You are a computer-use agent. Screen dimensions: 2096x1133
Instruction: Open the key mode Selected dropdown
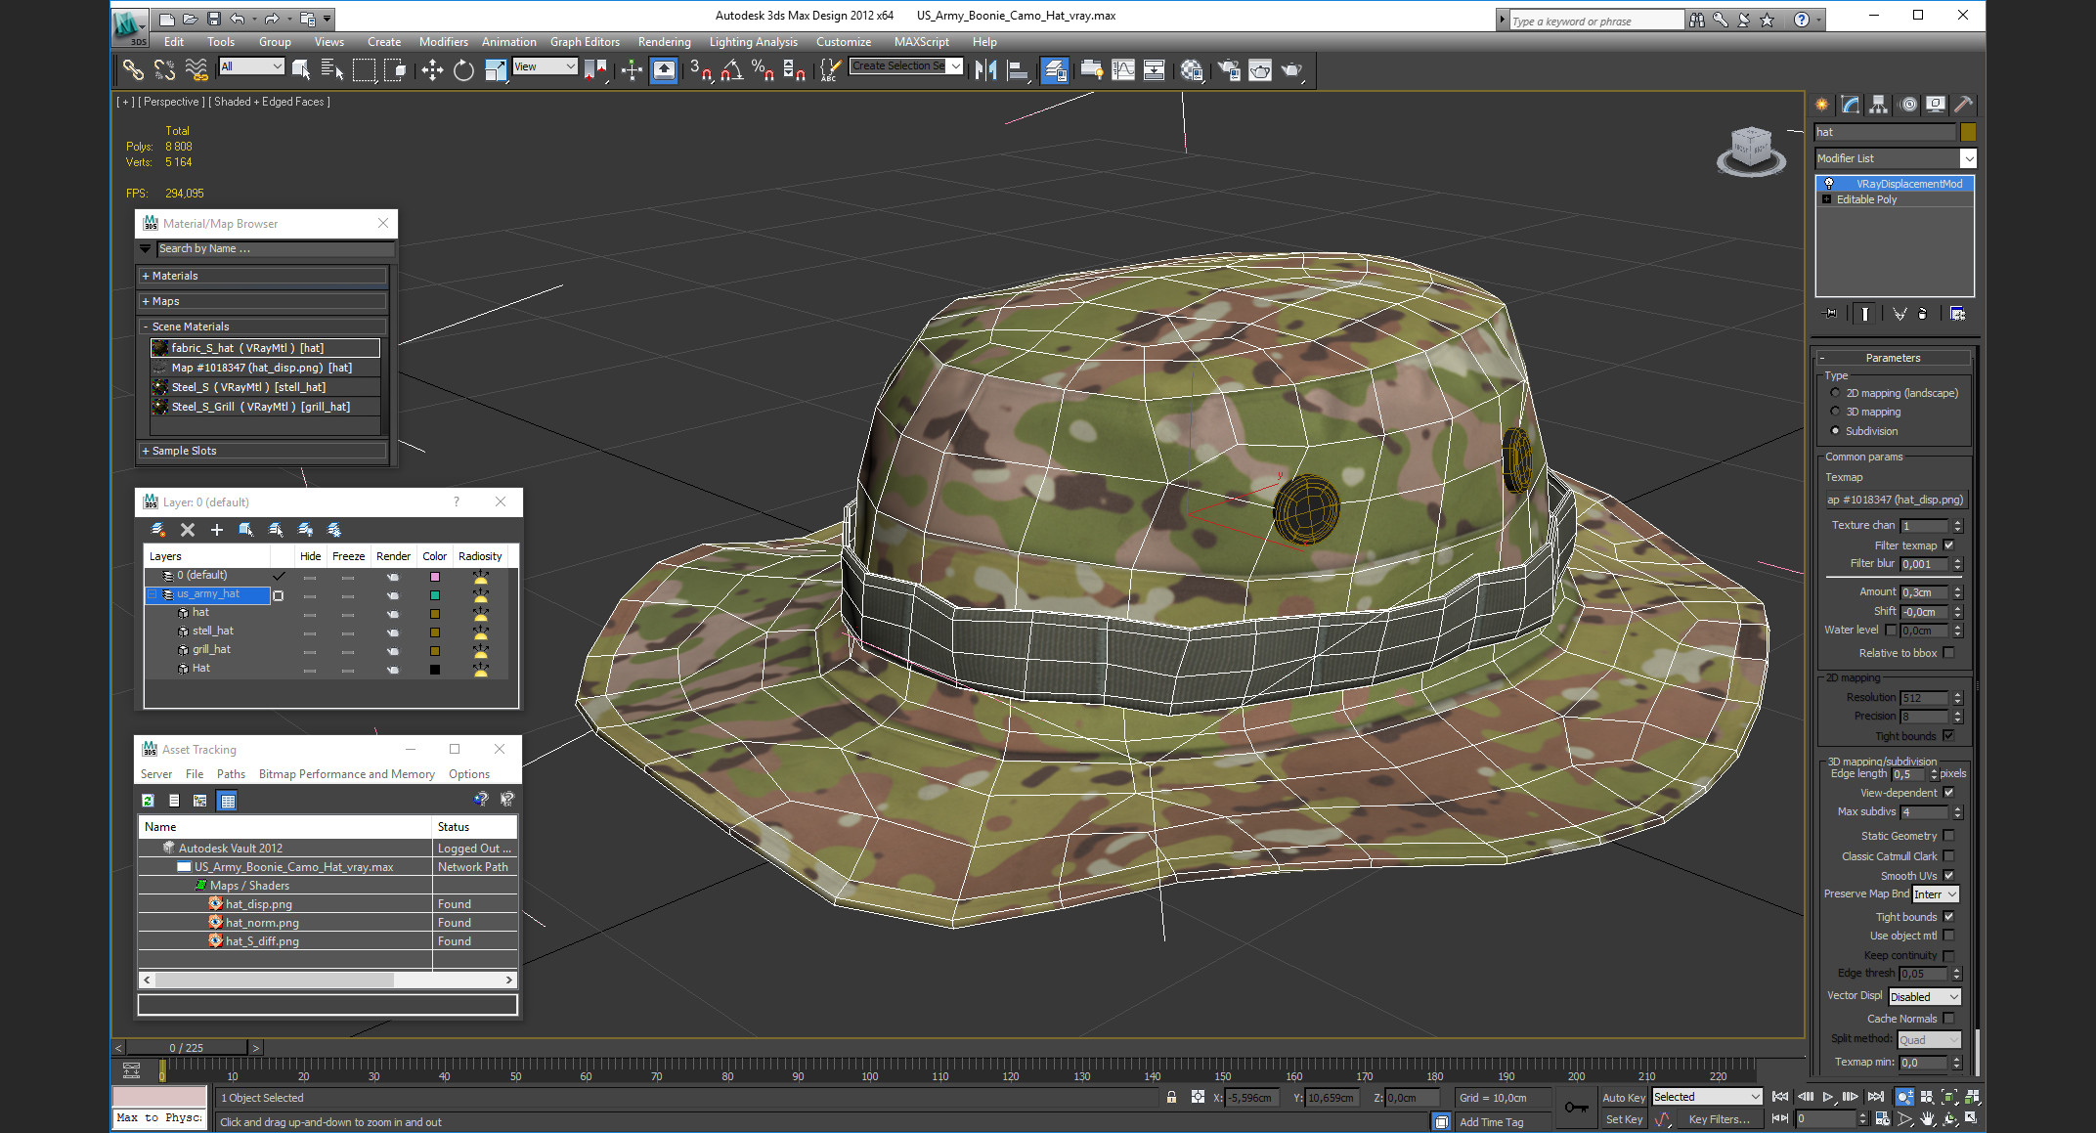click(x=1707, y=1097)
